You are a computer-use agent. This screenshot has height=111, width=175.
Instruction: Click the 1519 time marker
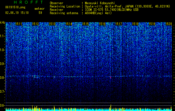152,24
